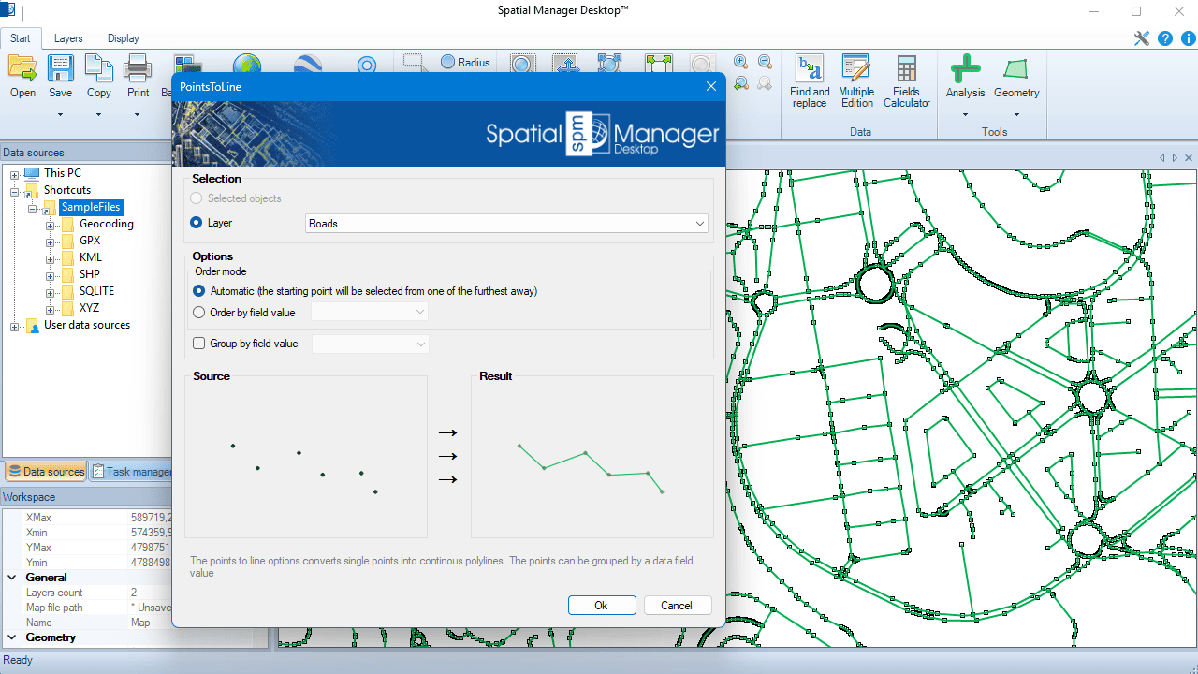Select the XYZ folder item
This screenshot has height=674, width=1198.
89,308
